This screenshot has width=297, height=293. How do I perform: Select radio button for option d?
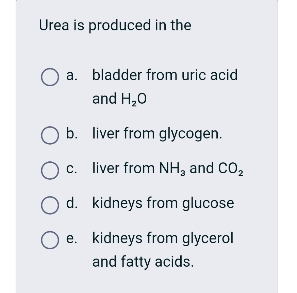point(50,204)
